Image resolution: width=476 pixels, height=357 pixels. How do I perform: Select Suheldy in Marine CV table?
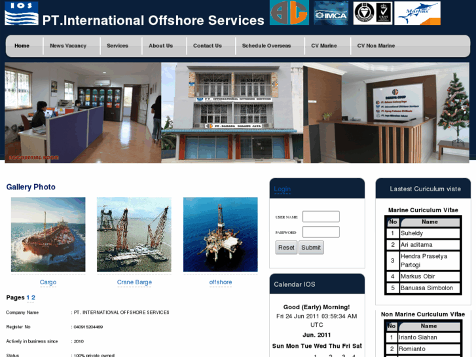point(412,233)
